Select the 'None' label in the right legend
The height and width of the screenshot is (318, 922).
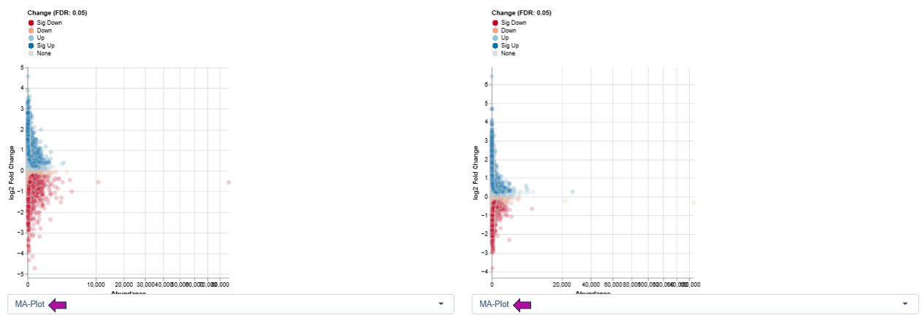pos(508,53)
